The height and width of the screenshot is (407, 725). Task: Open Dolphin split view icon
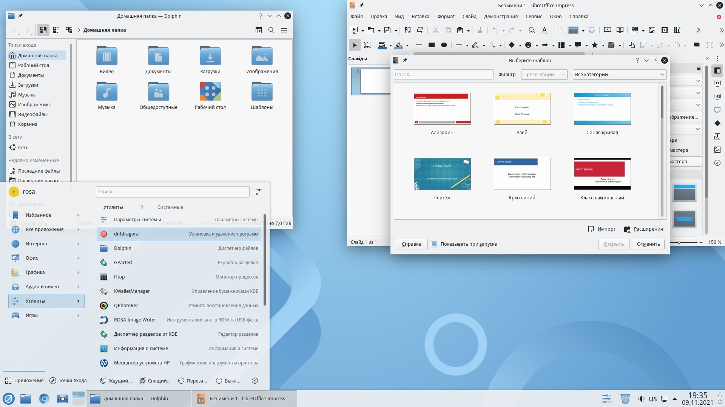click(259, 30)
